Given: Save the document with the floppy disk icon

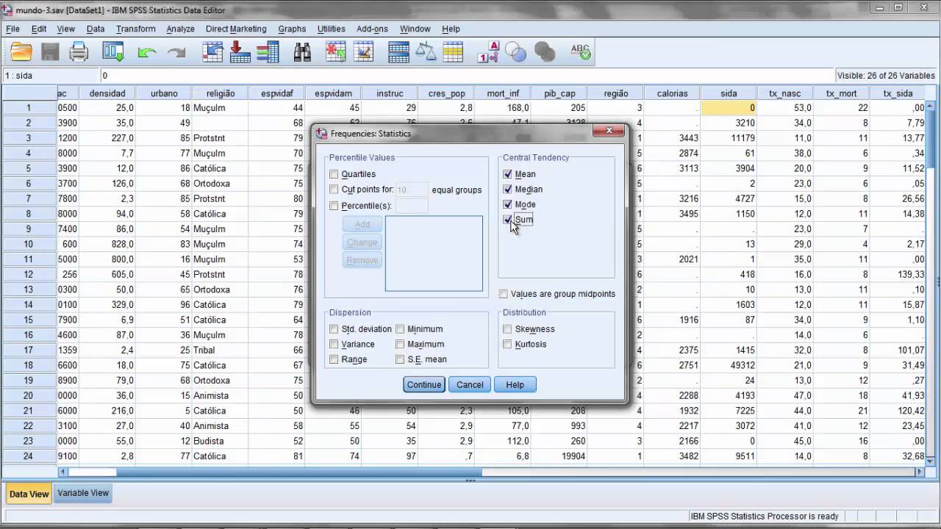Looking at the screenshot, I should (x=50, y=52).
